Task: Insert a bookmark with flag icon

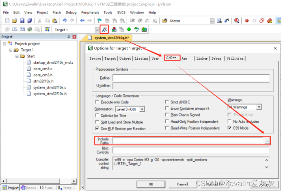Action: (x=99, y=21)
